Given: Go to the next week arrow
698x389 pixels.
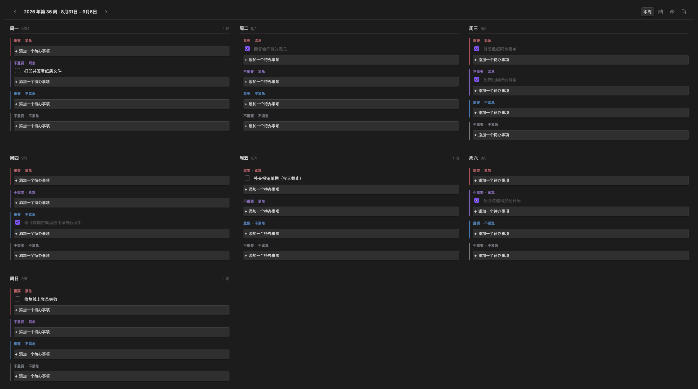Looking at the screenshot, I should (106, 12).
